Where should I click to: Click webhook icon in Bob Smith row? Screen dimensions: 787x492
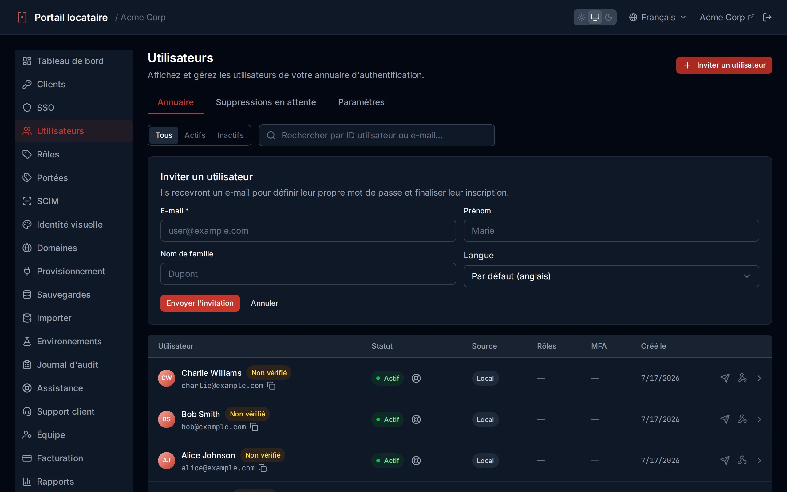click(742, 419)
